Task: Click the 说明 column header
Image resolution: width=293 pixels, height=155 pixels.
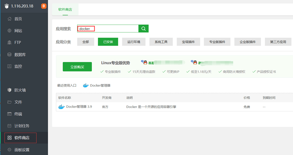Action: pyautogui.click(x=130, y=98)
